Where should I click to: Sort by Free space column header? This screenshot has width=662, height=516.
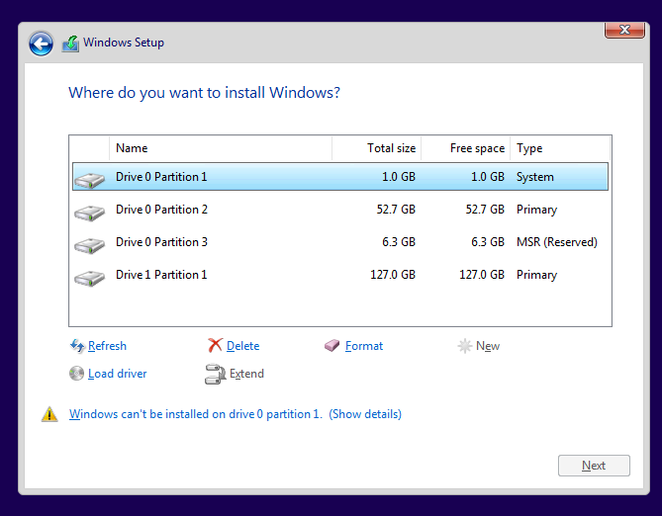466,148
